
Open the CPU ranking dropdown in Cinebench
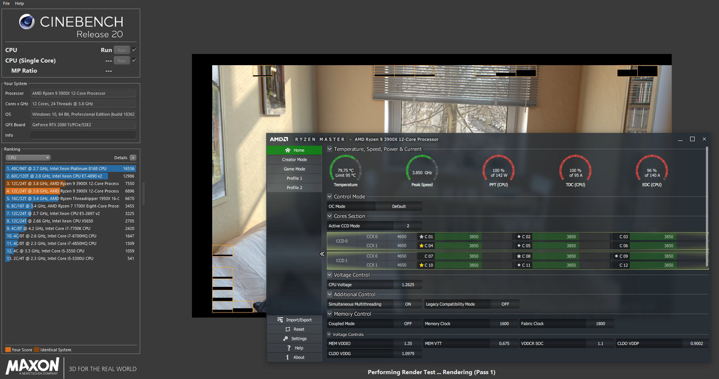28,157
